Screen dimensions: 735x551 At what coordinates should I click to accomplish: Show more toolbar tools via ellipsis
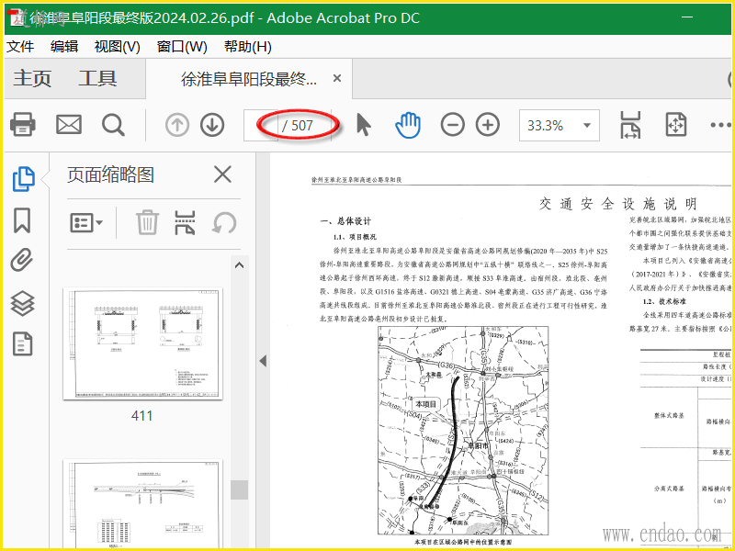[720, 125]
